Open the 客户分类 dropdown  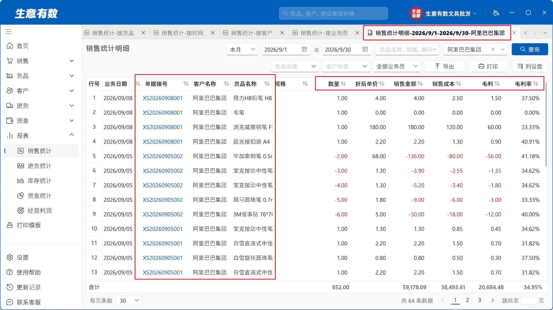(346, 66)
